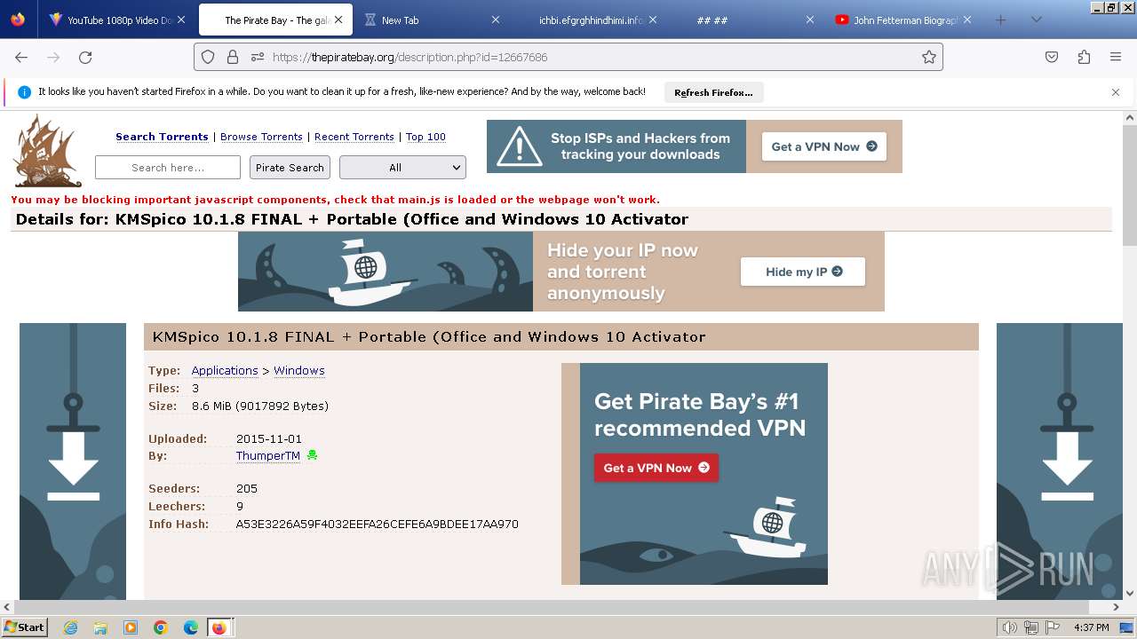1137x639 pixels.
Task: Click the Pirate Search button
Action: click(289, 167)
